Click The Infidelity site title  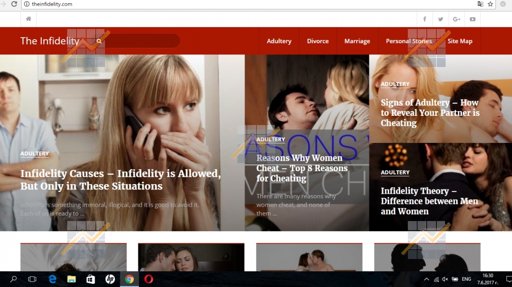[50, 41]
